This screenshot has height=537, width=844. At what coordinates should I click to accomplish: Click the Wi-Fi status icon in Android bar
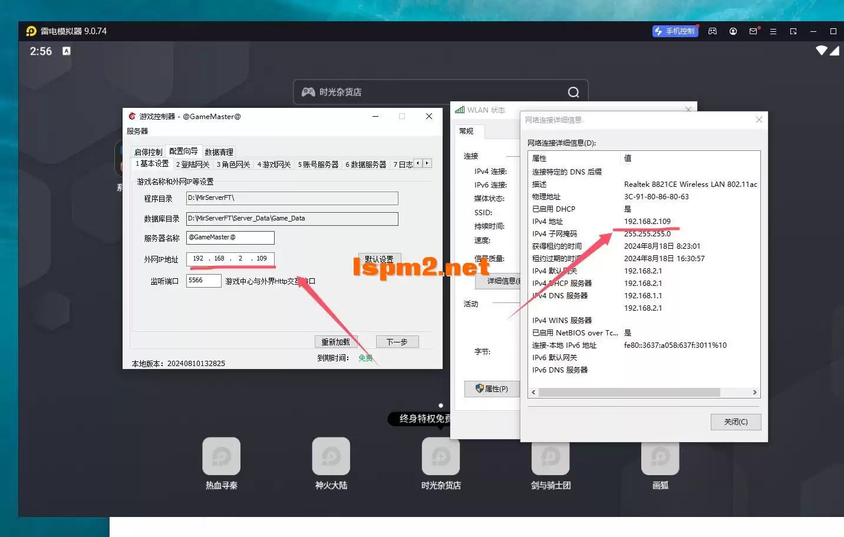pyautogui.click(x=821, y=51)
